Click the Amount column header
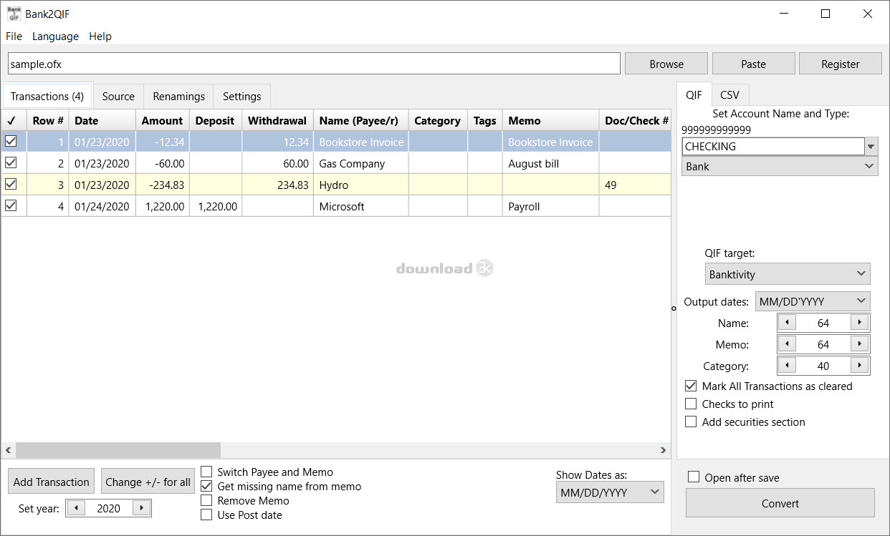Screen dimensions: 890x536 point(163,120)
